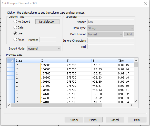150x126 pixels.
Task: Open the Data Format combo box
Action: point(105,34)
